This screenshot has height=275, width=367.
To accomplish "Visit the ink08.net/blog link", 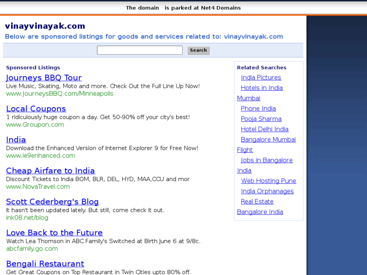I will (27, 217).
